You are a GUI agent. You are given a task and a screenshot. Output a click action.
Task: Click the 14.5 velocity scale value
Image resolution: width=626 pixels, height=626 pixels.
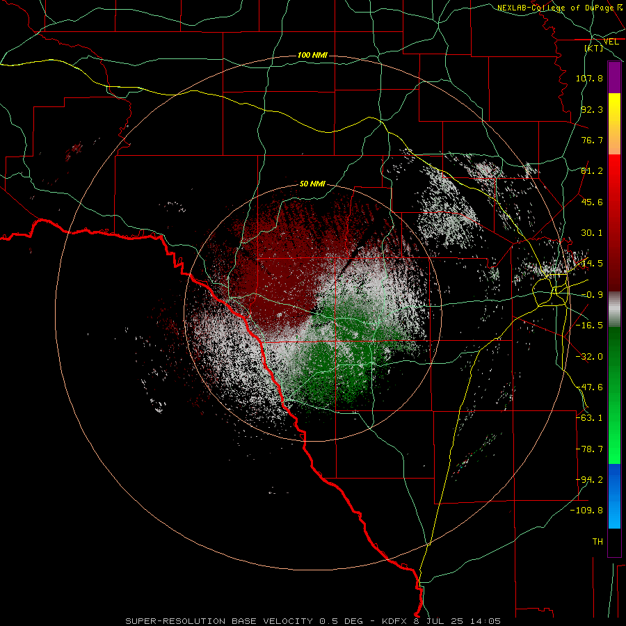[x=592, y=264]
